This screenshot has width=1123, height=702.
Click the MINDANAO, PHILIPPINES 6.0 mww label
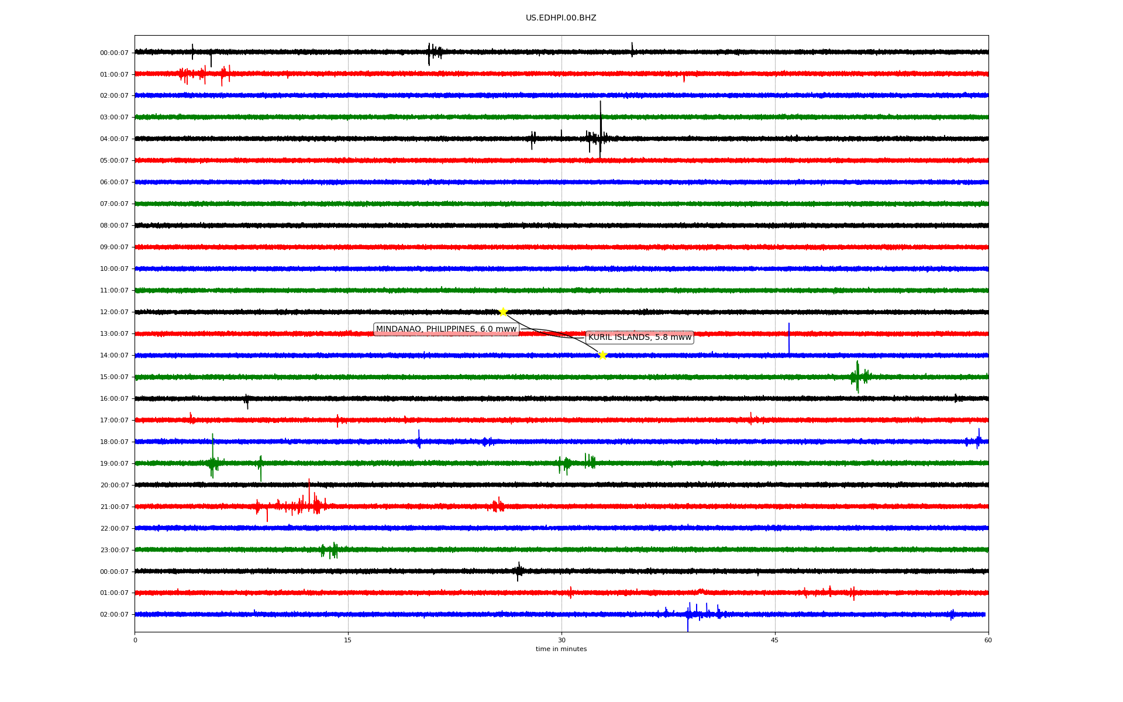click(446, 329)
